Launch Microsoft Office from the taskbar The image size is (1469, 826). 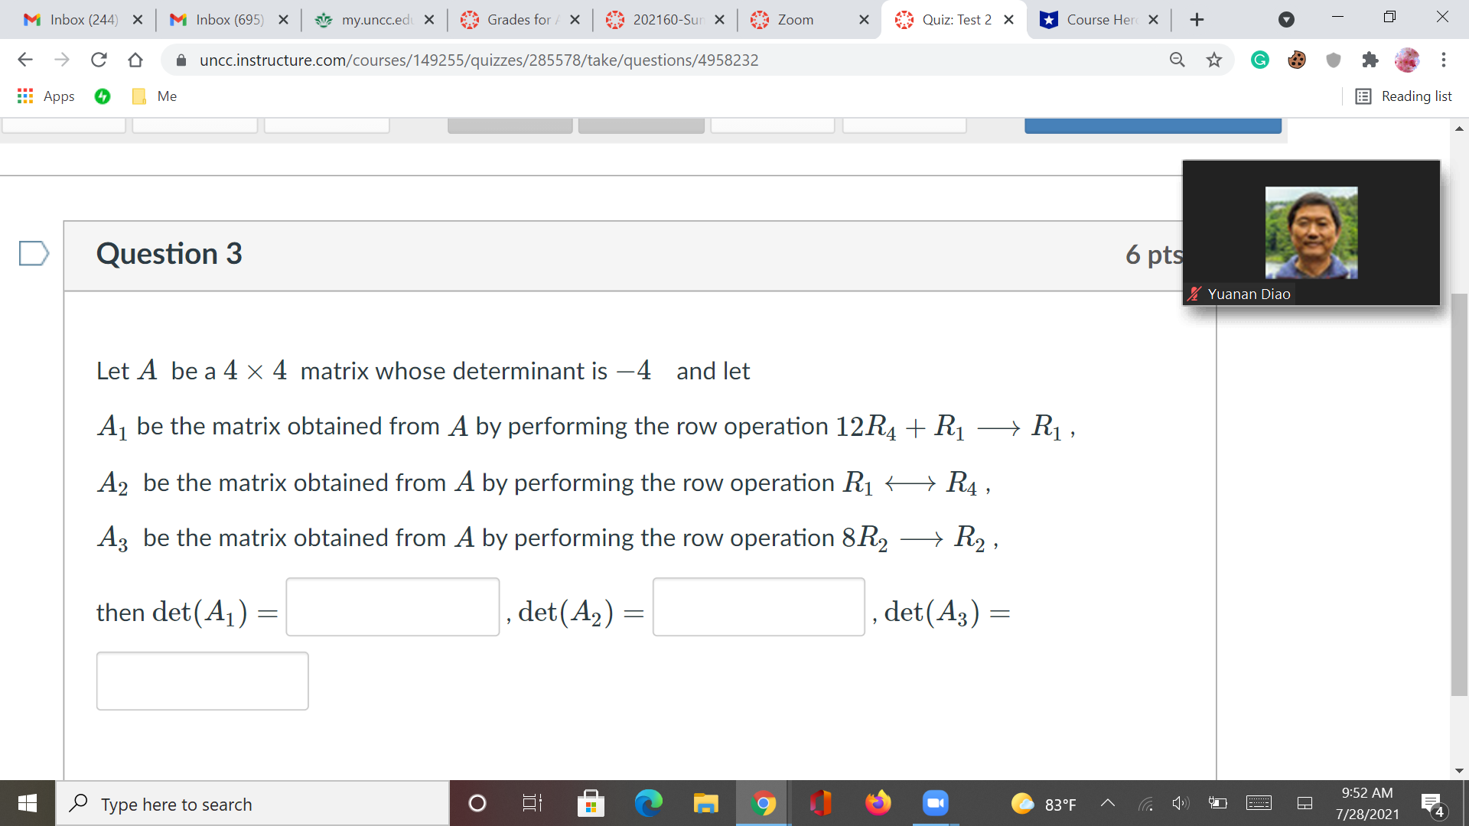pyautogui.click(x=820, y=803)
